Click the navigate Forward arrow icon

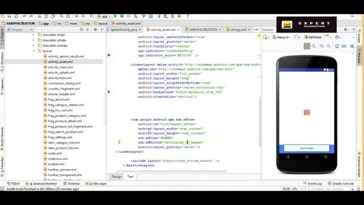(83, 16)
